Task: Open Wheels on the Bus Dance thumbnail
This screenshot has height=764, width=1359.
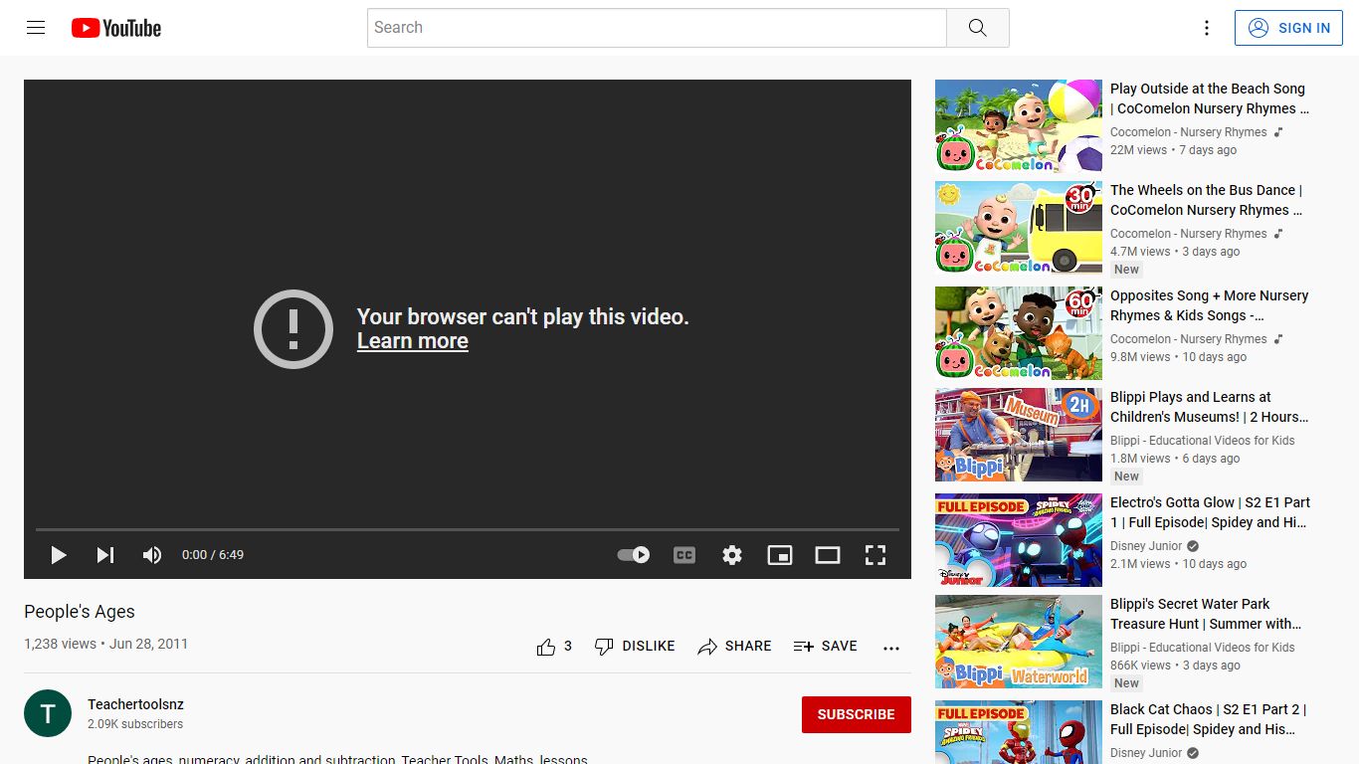Action: (x=1019, y=228)
